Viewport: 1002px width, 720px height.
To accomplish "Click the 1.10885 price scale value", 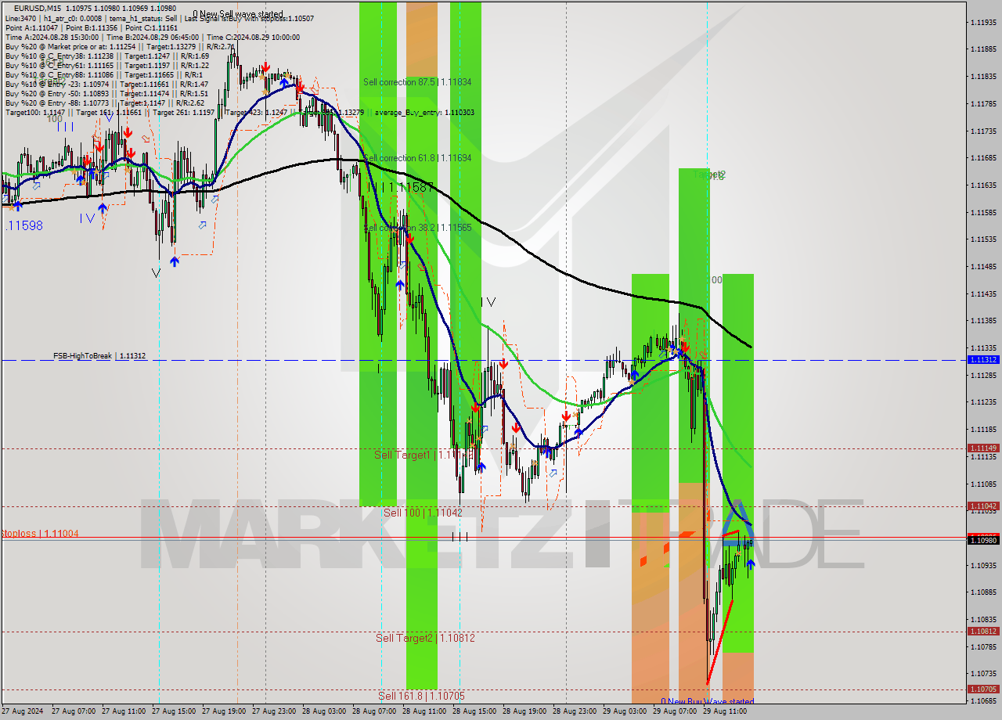I will 983,592.
